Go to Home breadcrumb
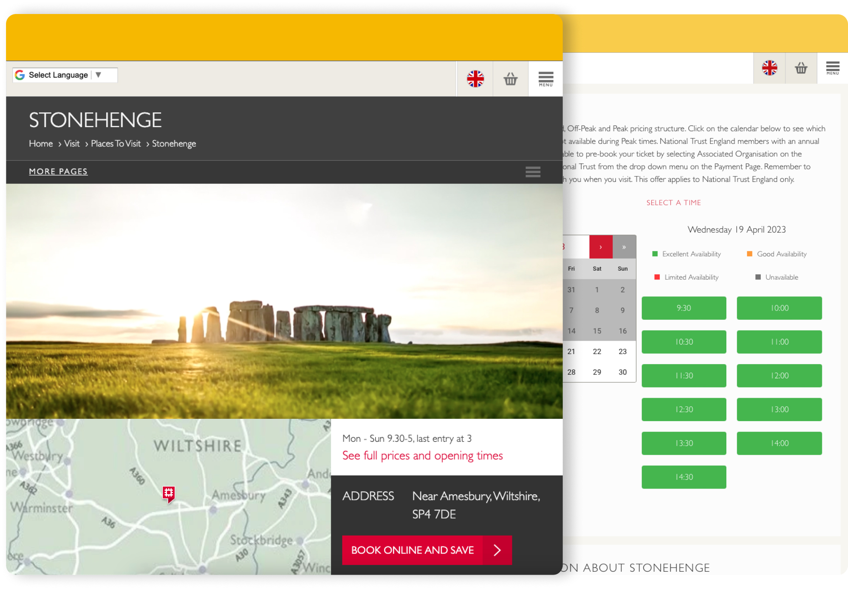The width and height of the screenshot is (848, 589). click(41, 143)
